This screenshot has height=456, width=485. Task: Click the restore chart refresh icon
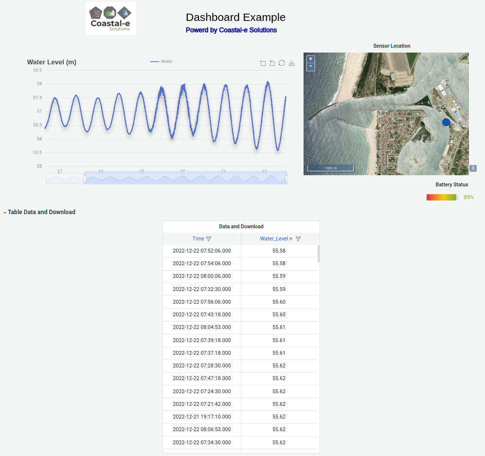(282, 63)
